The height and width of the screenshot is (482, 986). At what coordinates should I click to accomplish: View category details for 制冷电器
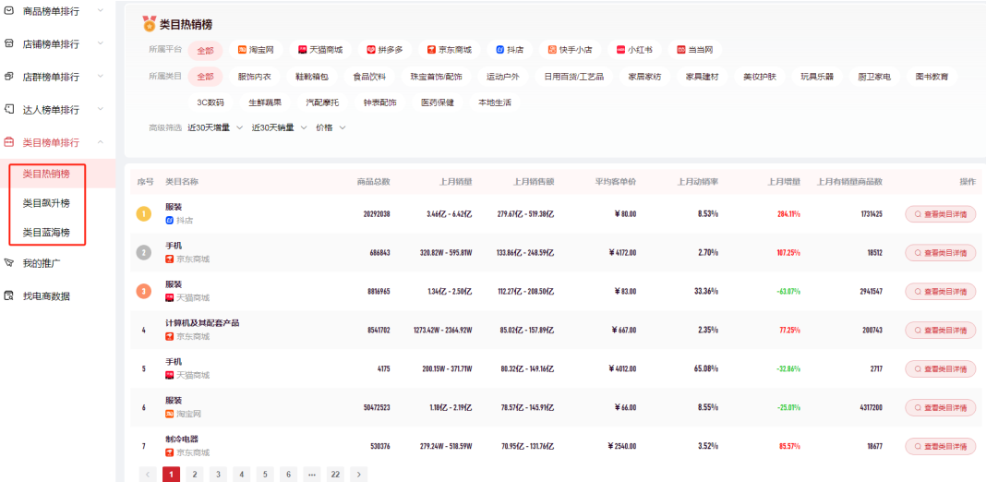tap(941, 446)
